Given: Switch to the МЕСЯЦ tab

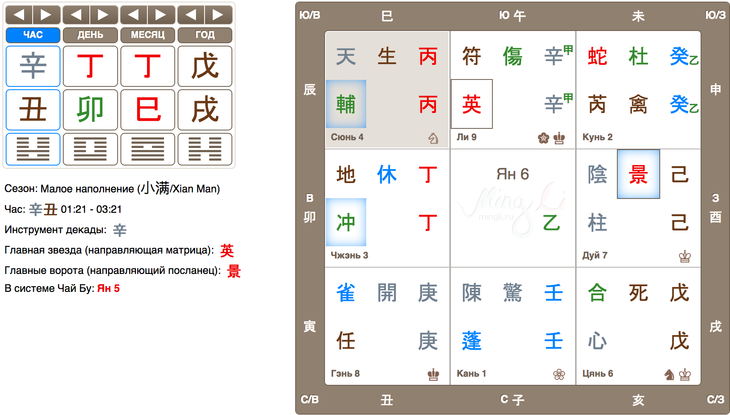Looking at the screenshot, I should coord(148,35).
